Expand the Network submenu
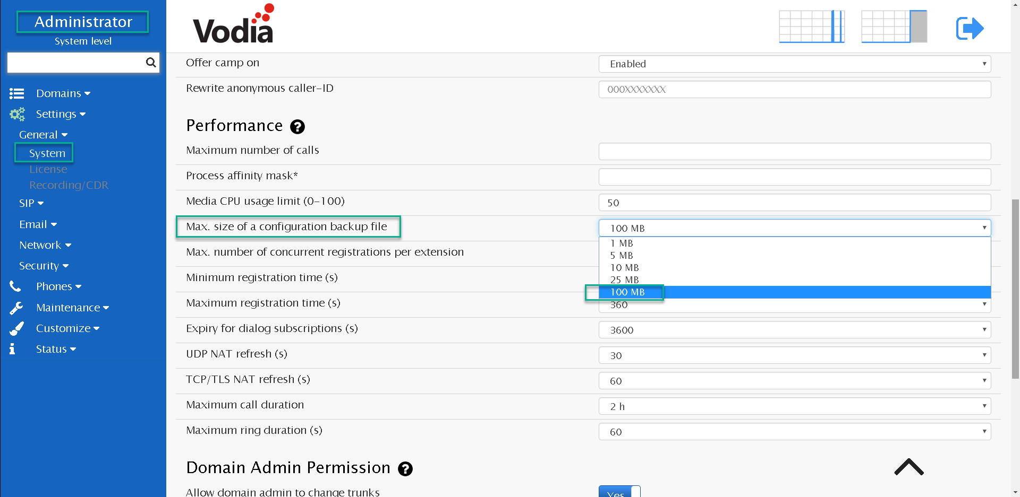 (x=45, y=245)
